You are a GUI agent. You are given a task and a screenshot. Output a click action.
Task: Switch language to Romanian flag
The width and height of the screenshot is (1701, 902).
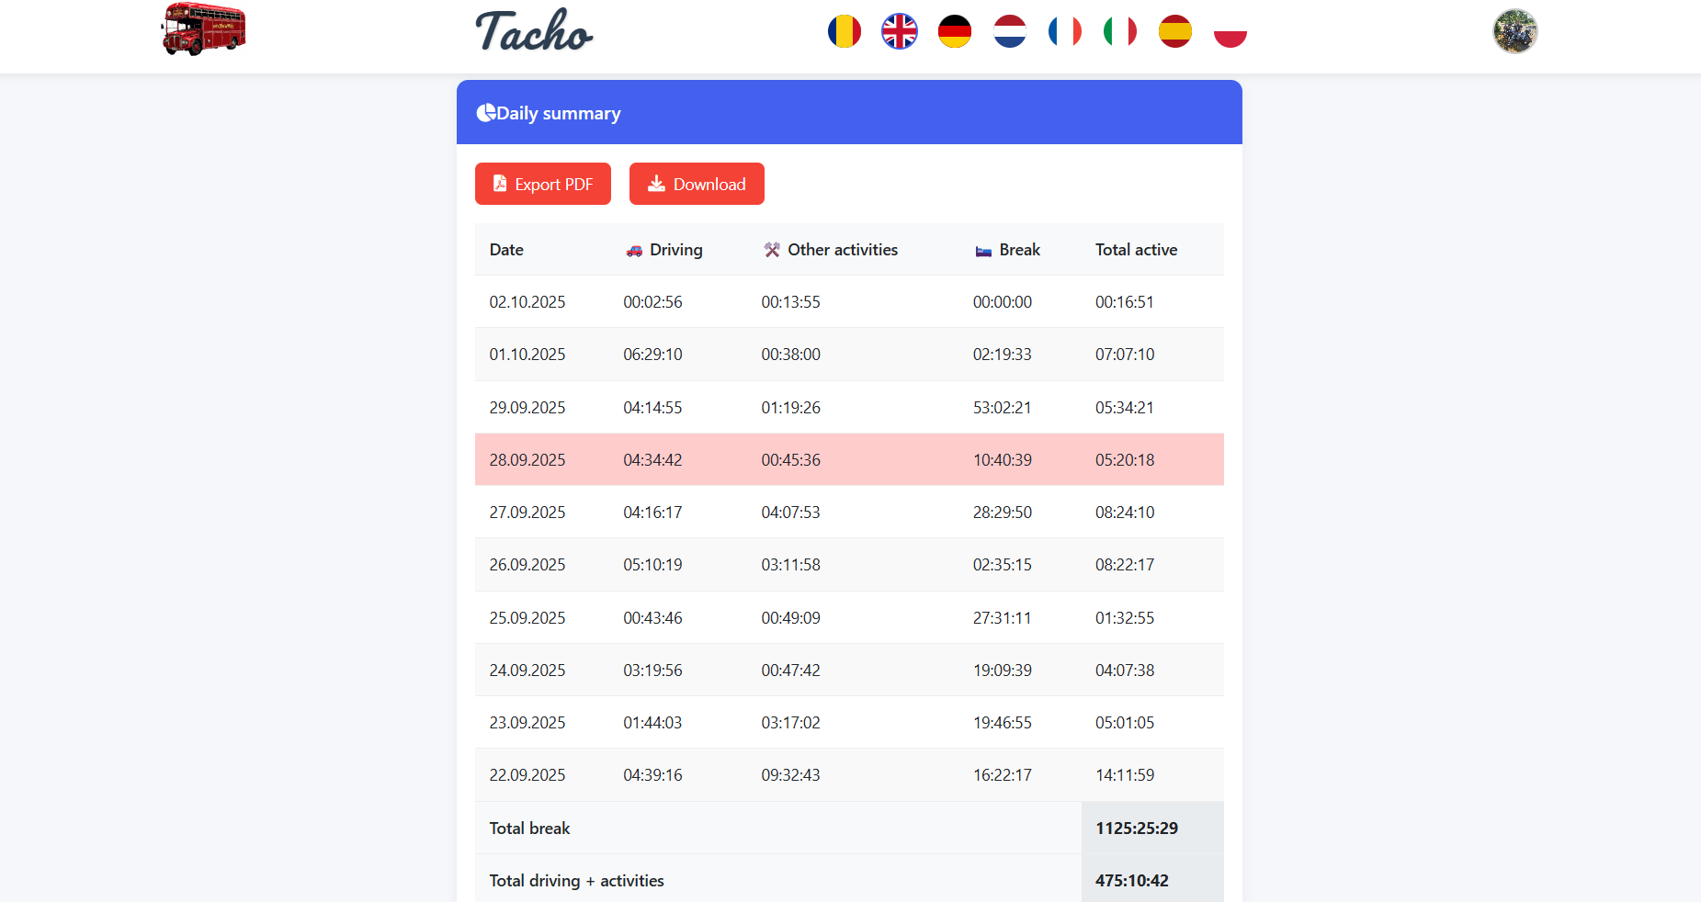[x=844, y=31]
